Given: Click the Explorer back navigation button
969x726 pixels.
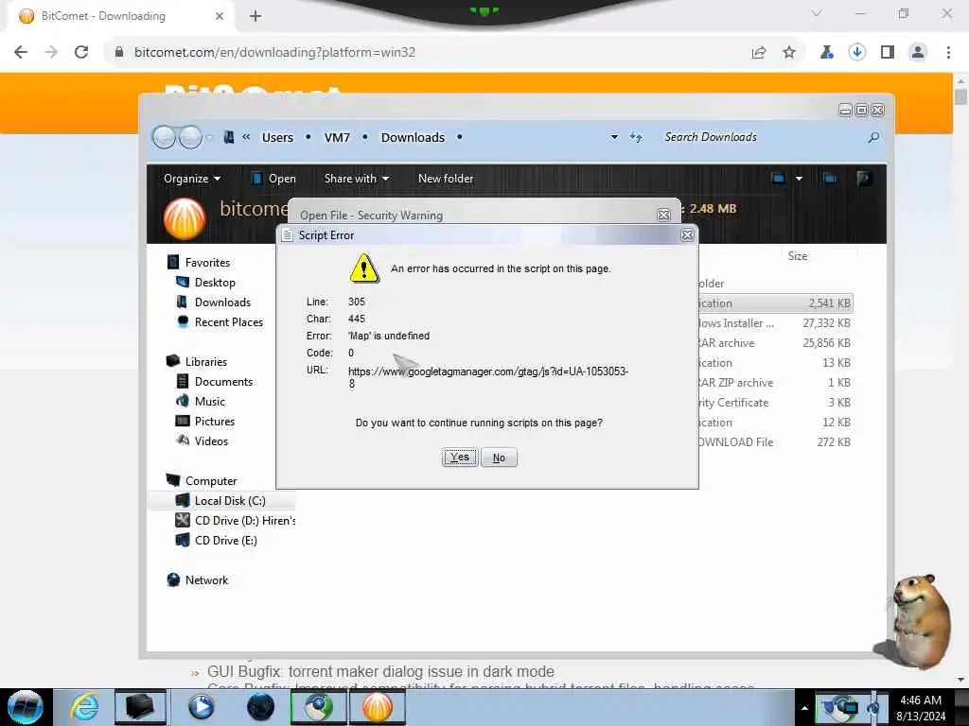Looking at the screenshot, I should [164, 137].
